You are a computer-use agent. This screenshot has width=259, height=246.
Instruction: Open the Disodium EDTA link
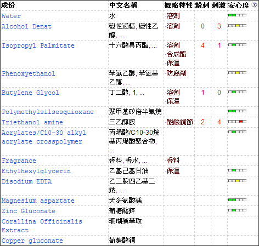tap(27, 181)
